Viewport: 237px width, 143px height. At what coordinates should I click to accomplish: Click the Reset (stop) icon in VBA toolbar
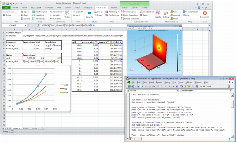click(173, 86)
